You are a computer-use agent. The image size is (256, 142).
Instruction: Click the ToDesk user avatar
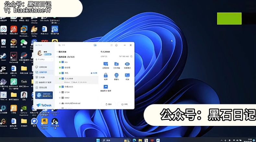(40, 53)
